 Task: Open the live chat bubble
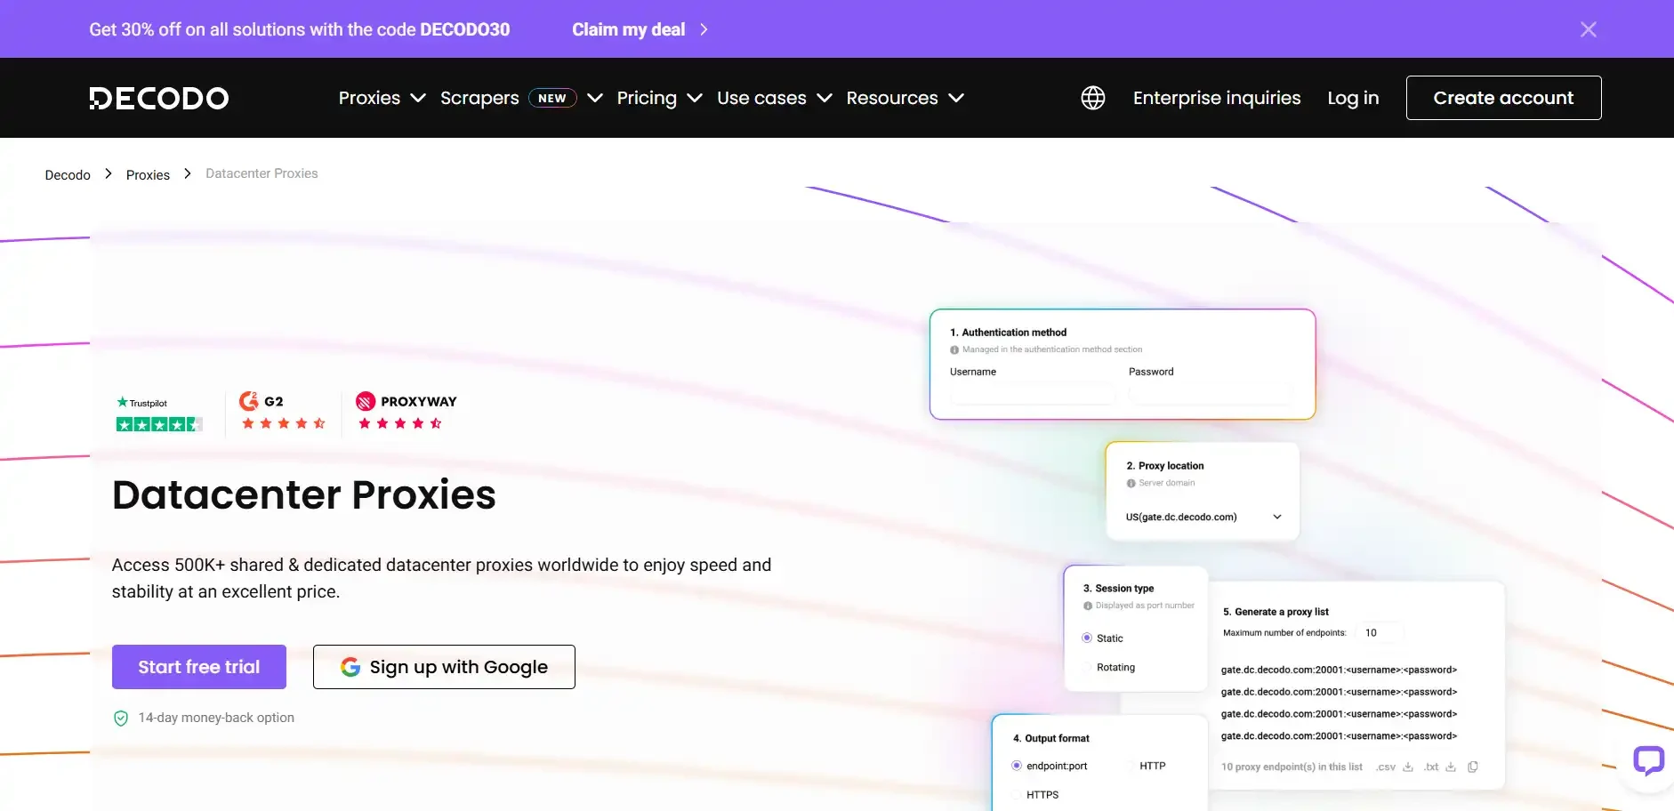point(1648,760)
